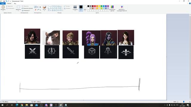Click the purple-haired girl portrait
The image size is (191, 107).
(91, 38)
